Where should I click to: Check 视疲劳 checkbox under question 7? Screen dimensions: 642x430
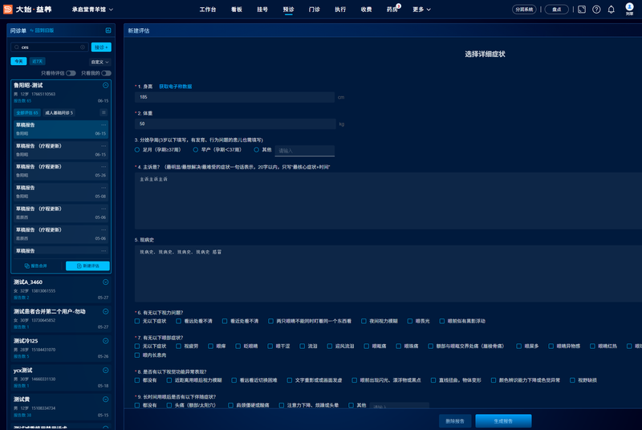point(178,346)
